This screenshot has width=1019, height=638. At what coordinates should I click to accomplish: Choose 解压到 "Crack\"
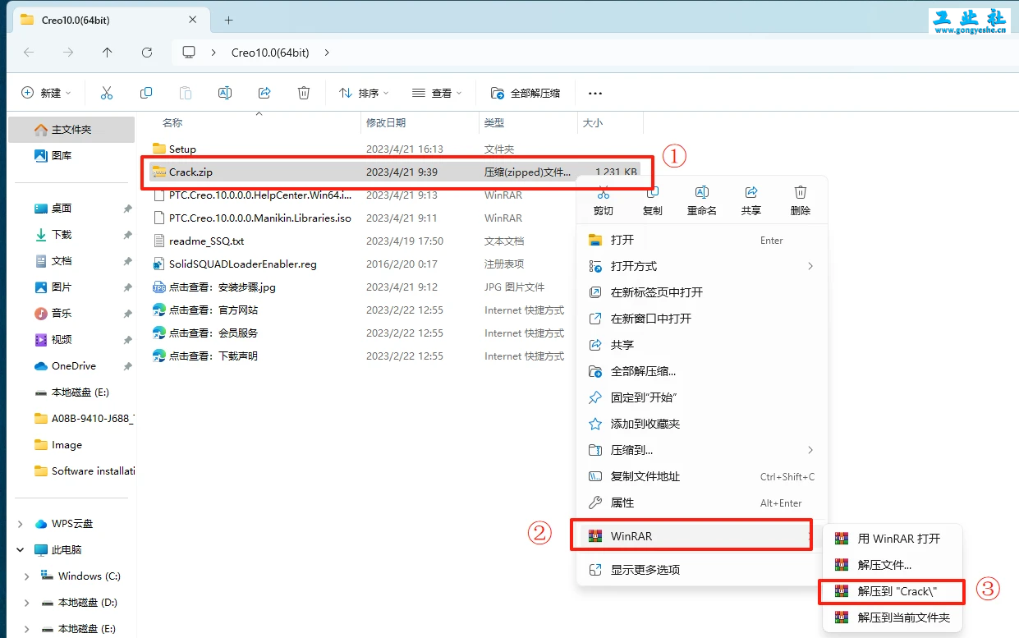coord(893,591)
